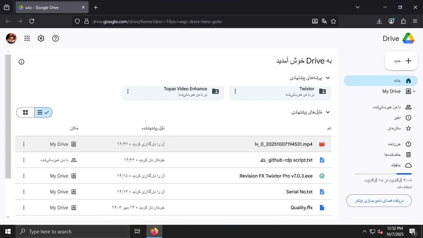Screen dimensions: 423x238
Task: Open more actions for lv_0_20251007194531.mp4
Action: [23, 144]
